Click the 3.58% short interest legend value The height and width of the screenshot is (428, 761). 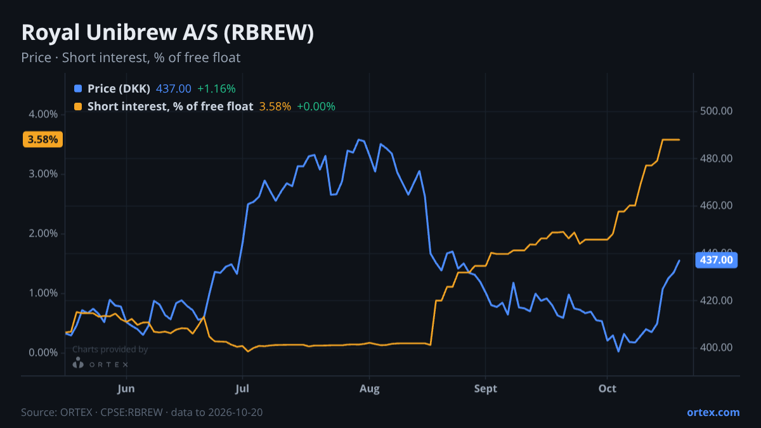(275, 107)
